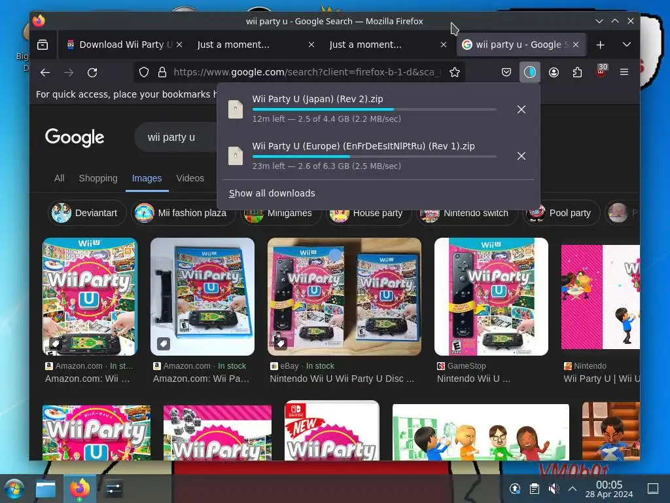
Task: Click the Firefox taskbar icon
Action: point(79,489)
